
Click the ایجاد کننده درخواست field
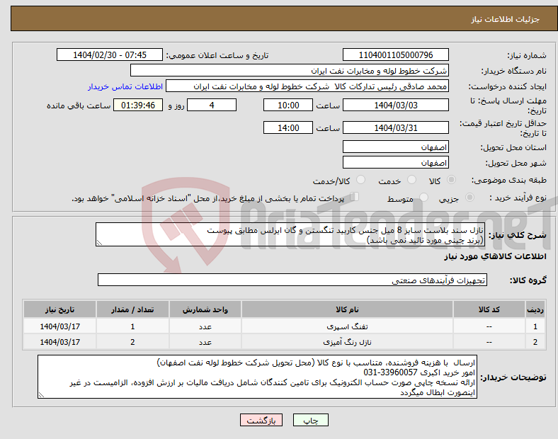pos(307,86)
